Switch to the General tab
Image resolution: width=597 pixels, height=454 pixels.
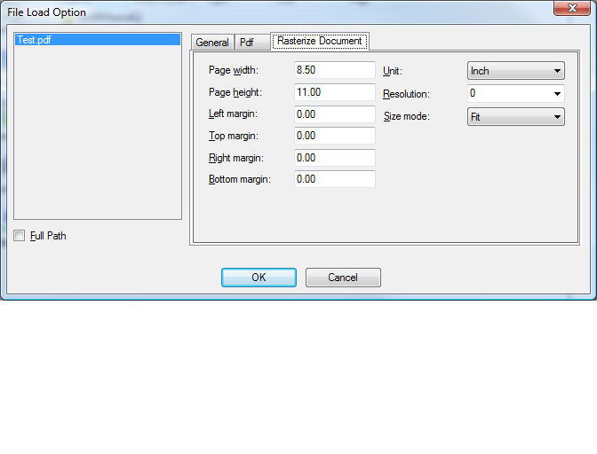pyautogui.click(x=212, y=43)
